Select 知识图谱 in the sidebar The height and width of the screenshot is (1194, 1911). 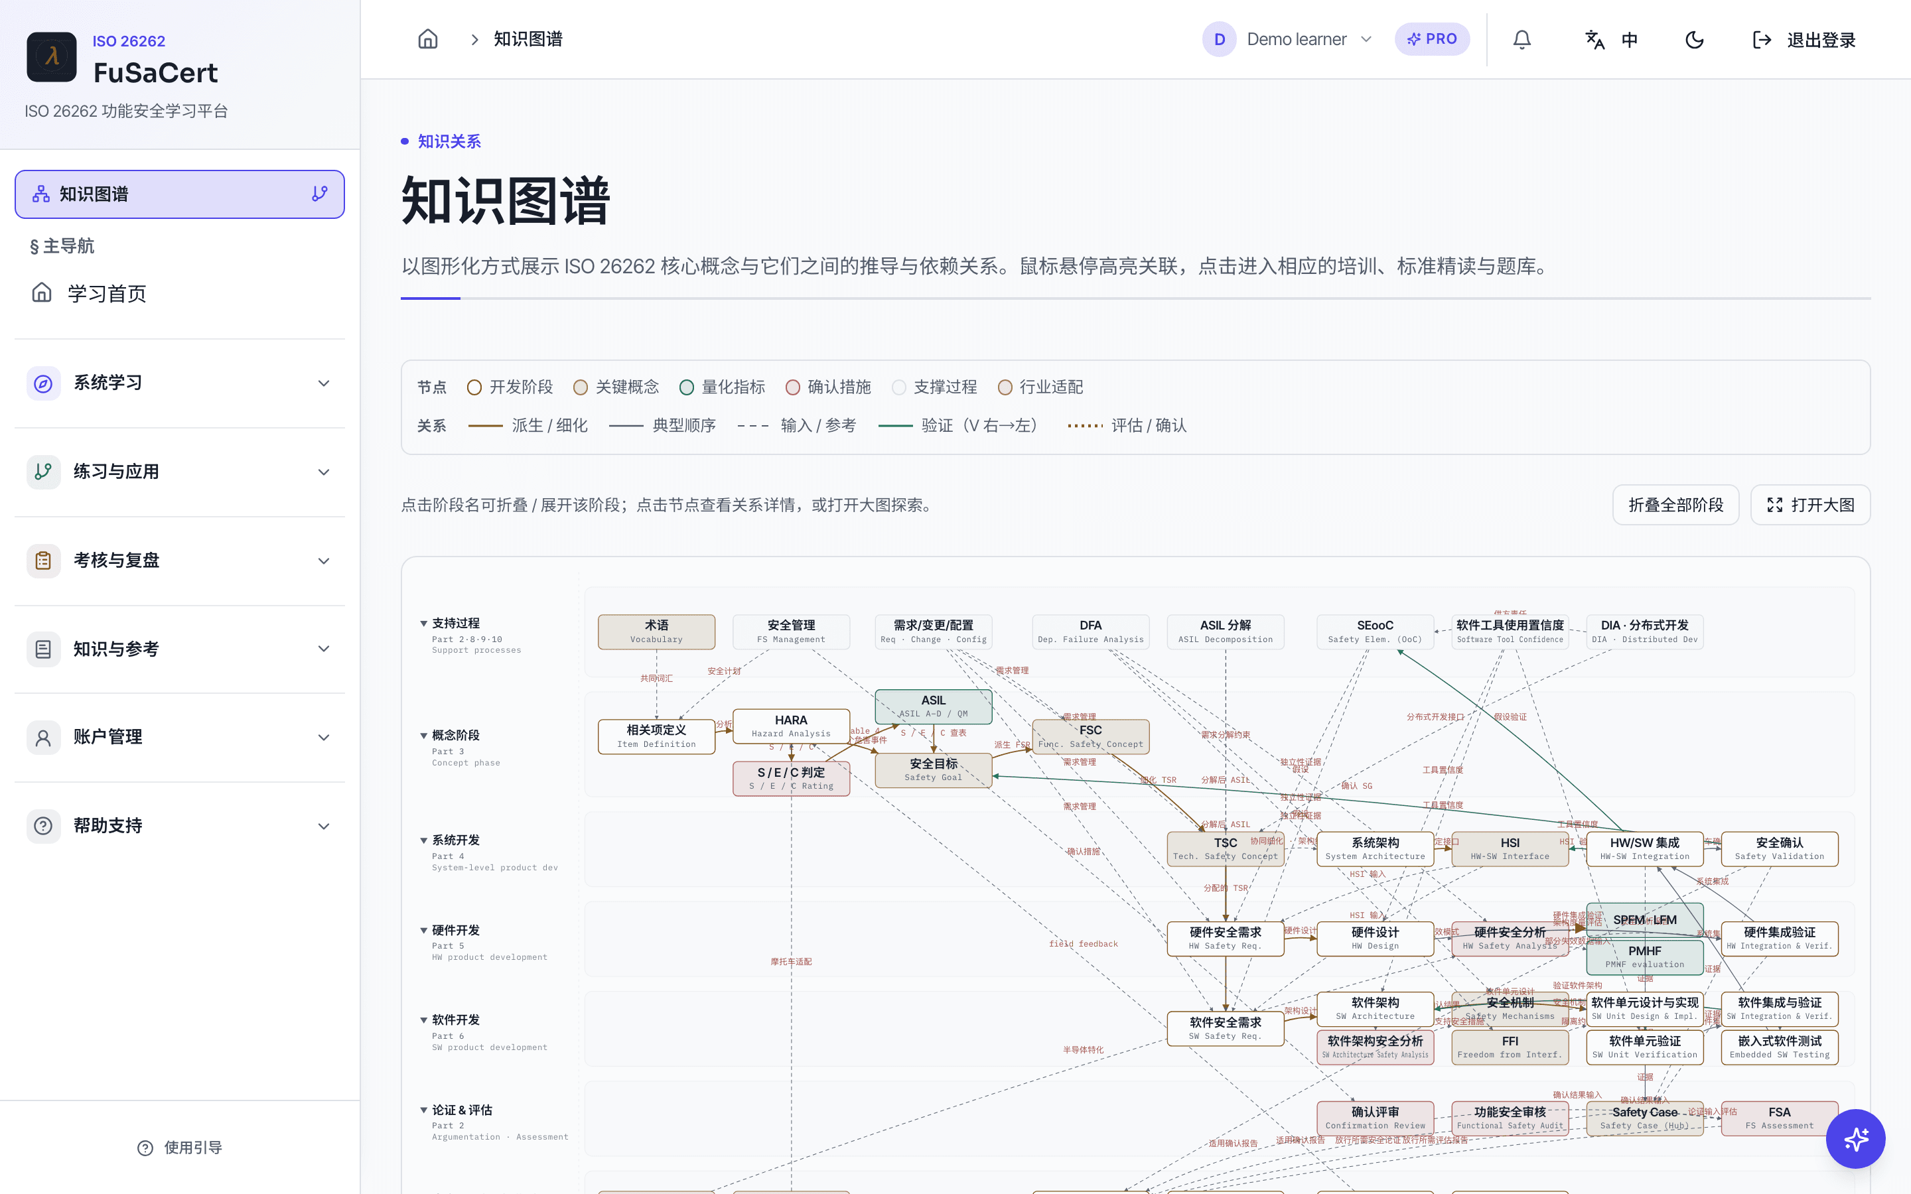point(179,194)
